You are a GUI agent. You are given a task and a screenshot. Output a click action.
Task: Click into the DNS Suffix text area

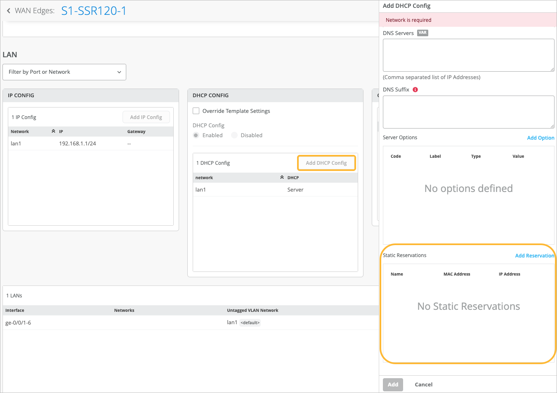coord(468,112)
